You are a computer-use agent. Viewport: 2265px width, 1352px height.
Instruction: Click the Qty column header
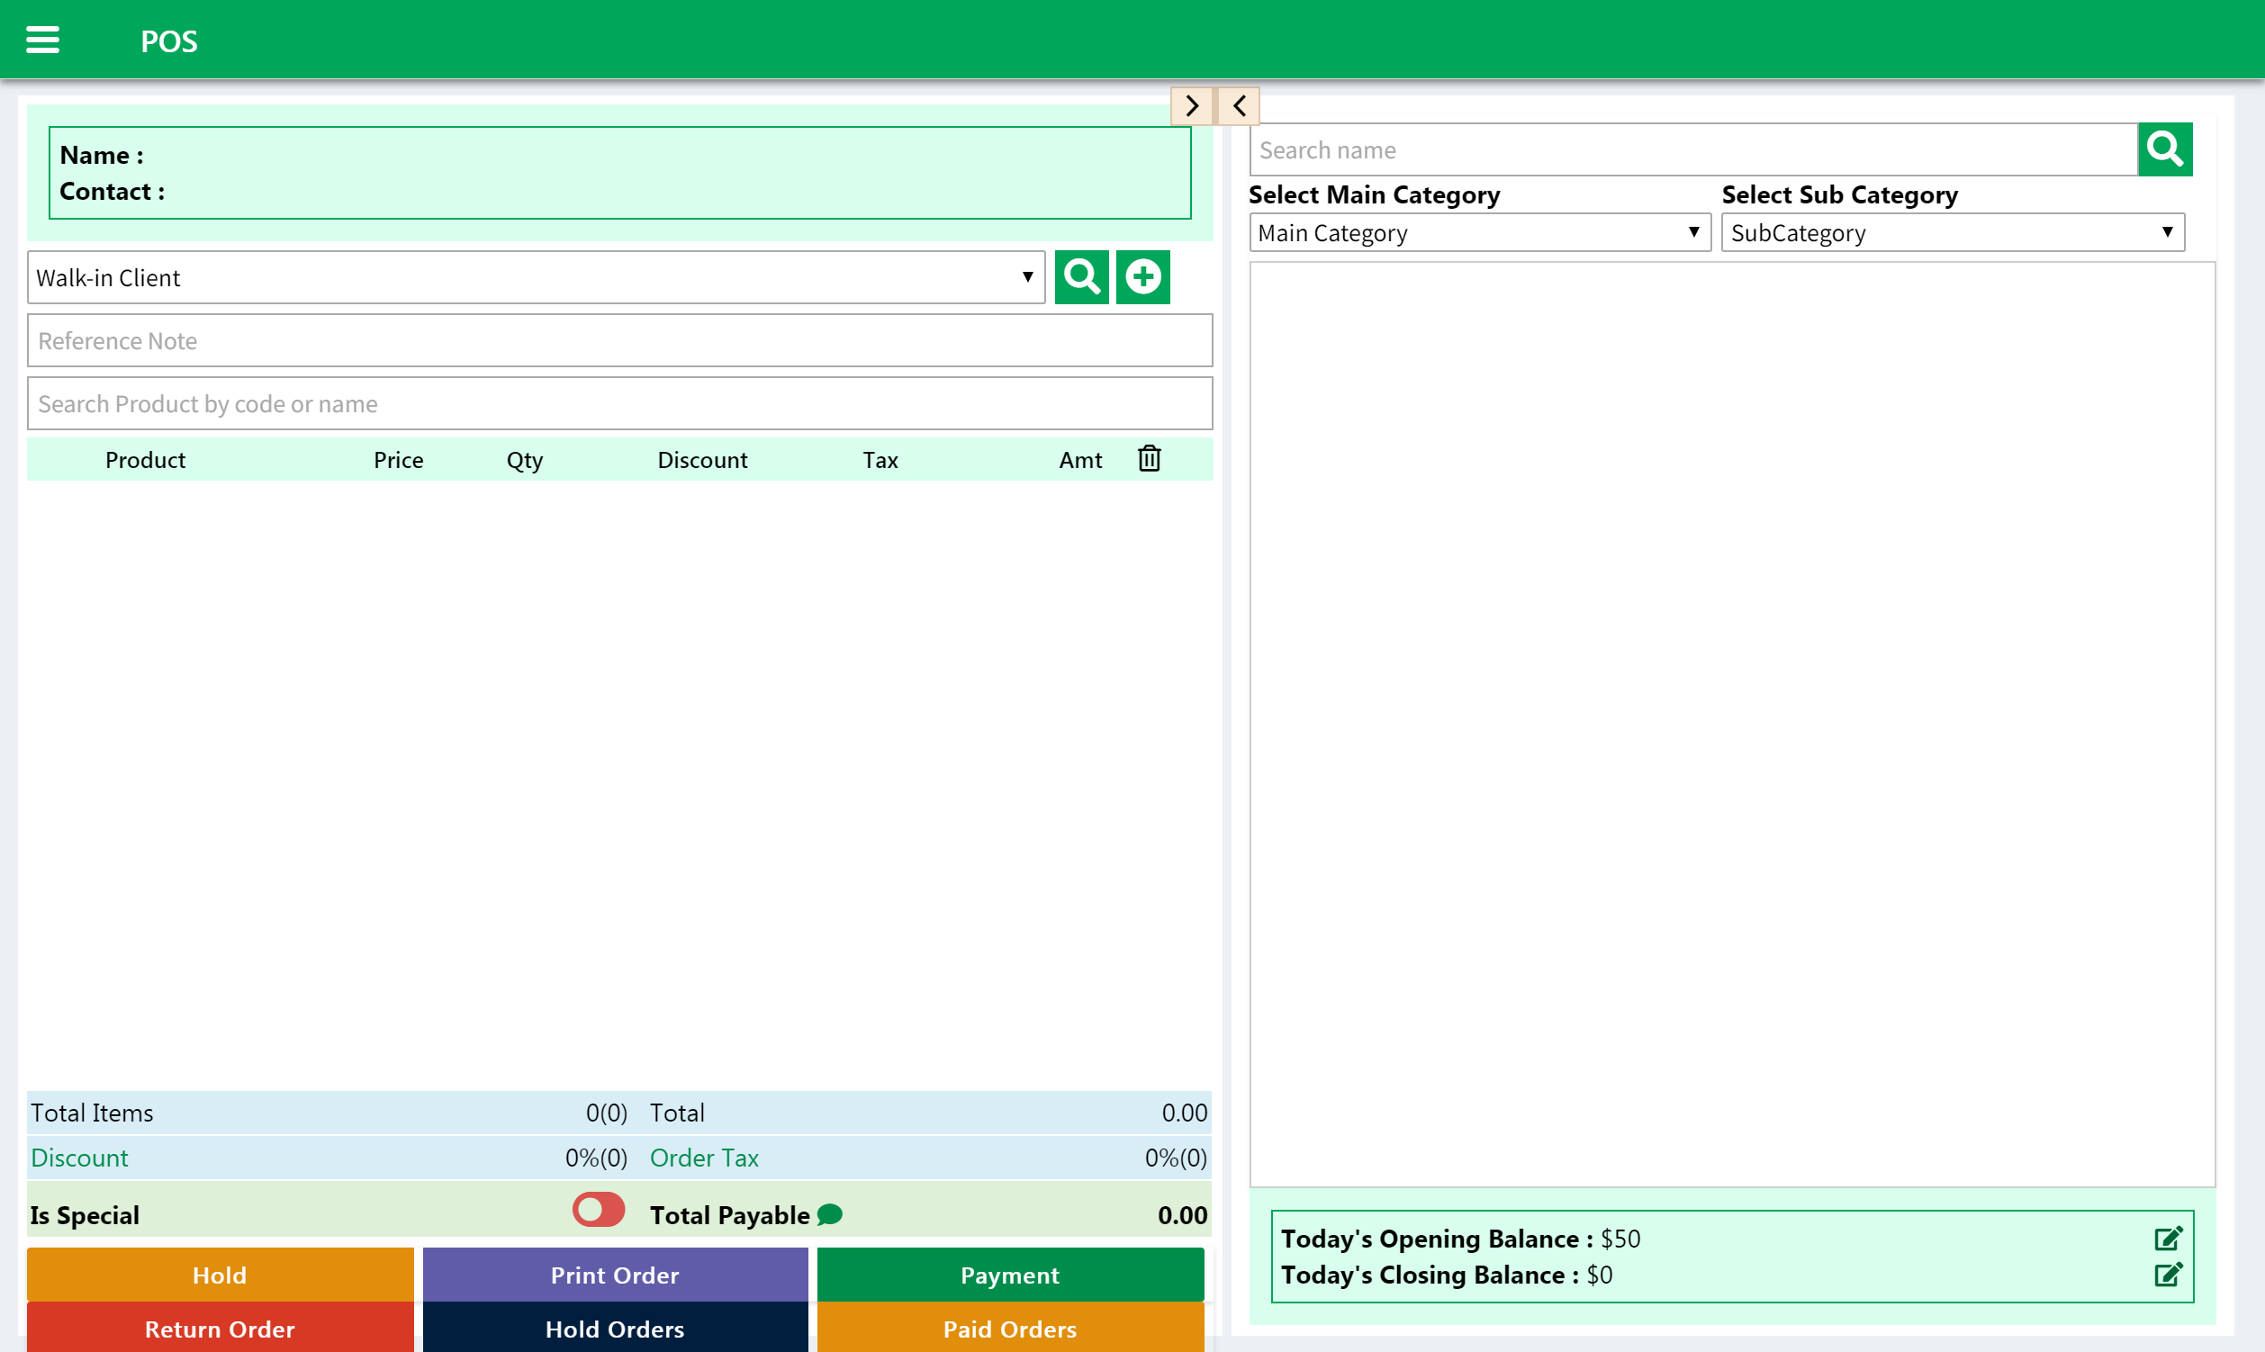(x=525, y=460)
